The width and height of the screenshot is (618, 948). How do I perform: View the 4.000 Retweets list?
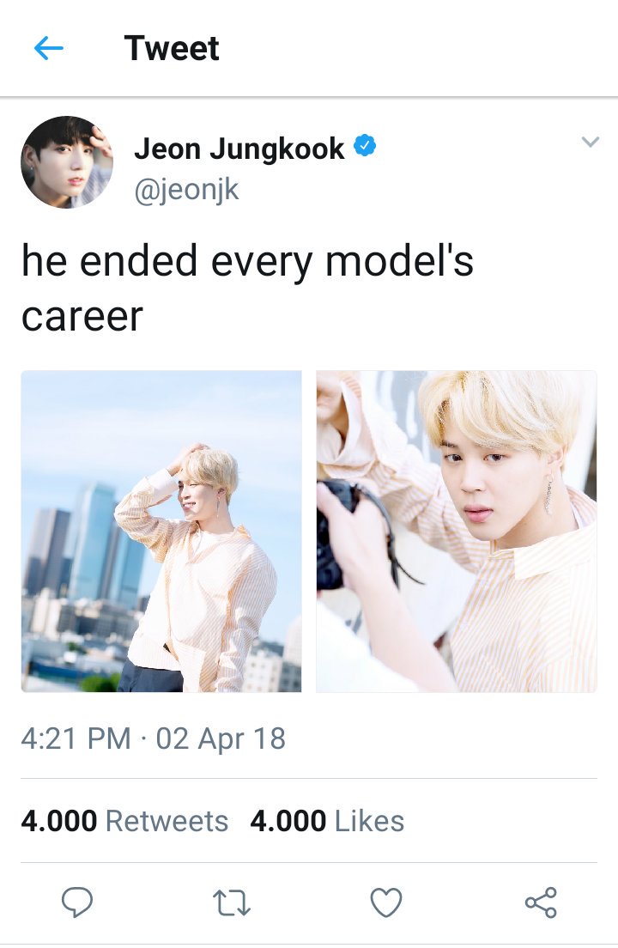pos(124,820)
